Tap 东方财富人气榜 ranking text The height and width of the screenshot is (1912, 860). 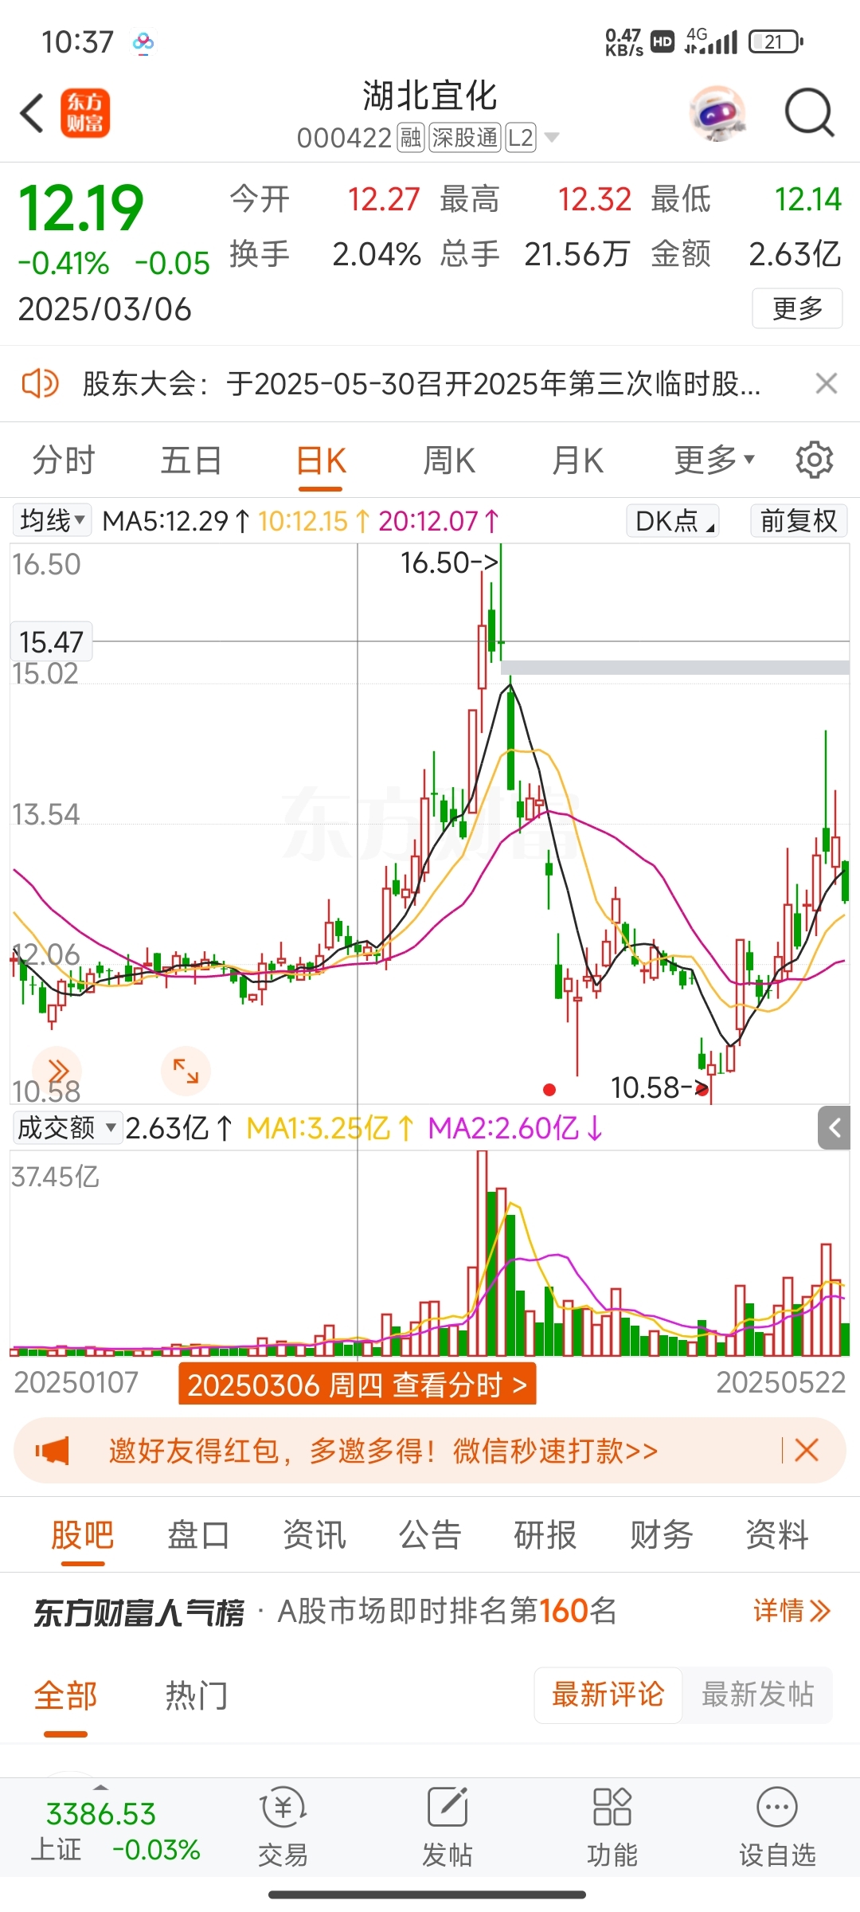139,1612
